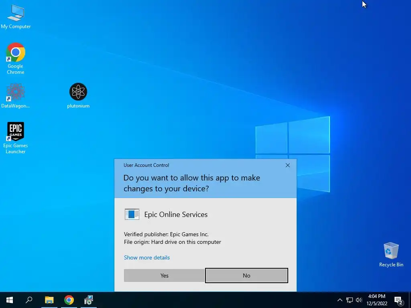Image resolution: width=411 pixels, height=308 pixels.
Task: Open taskbar search magnifier
Action: coord(29,300)
